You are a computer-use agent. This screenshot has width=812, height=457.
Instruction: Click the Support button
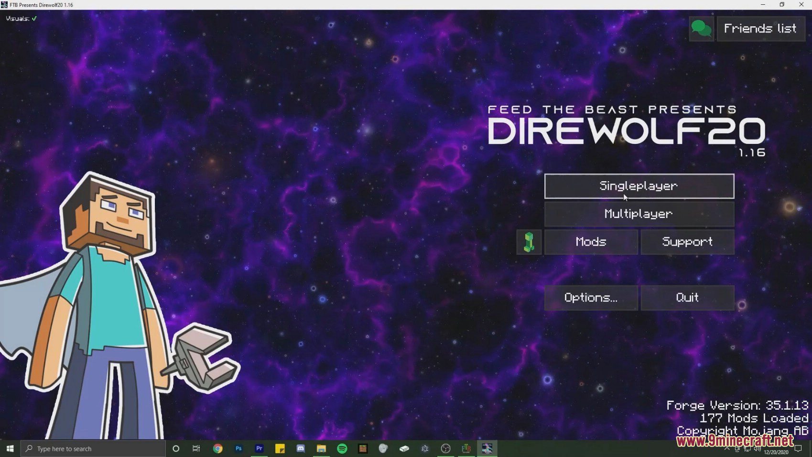[x=687, y=242]
